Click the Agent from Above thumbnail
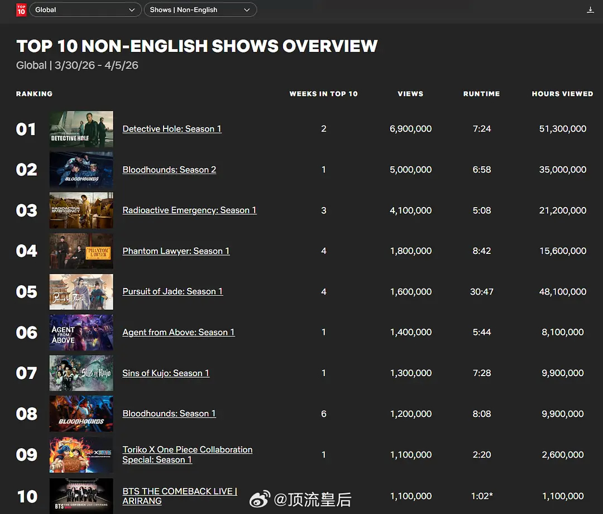603x514 pixels. coord(81,333)
